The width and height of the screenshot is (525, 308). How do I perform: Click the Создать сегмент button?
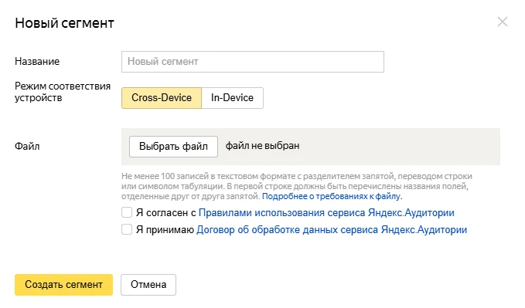63,285
